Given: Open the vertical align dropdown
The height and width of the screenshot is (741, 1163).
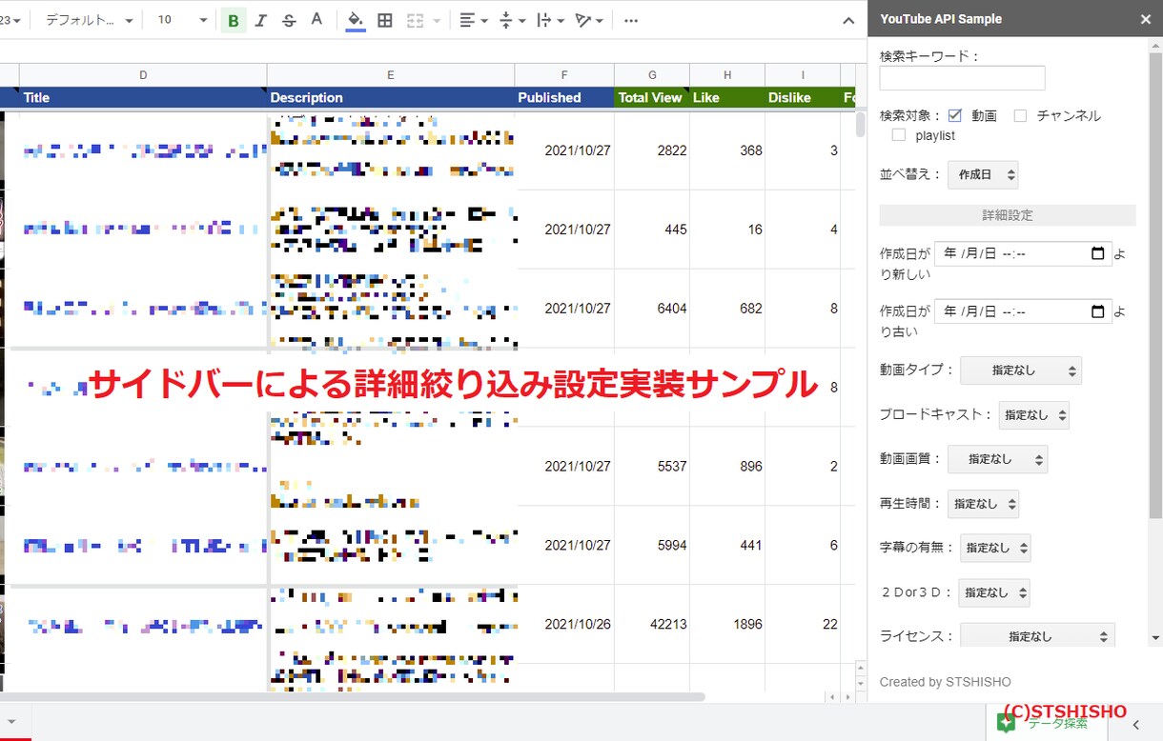Looking at the screenshot, I should (x=512, y=20).
